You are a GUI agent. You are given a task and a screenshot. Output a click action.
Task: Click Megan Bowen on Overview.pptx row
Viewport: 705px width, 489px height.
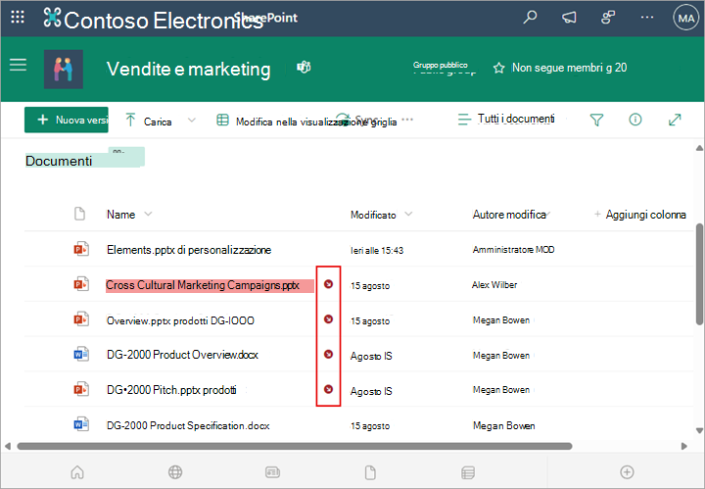coord(501,319)
